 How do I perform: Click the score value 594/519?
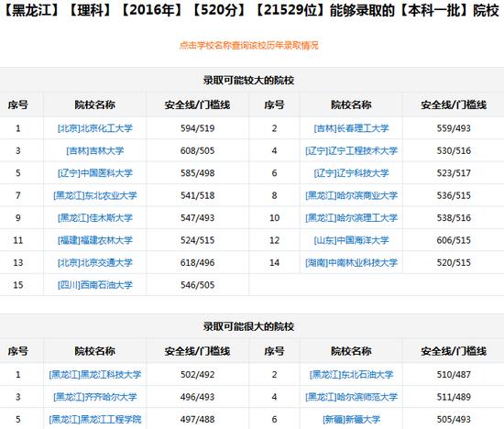pos(197,128)
